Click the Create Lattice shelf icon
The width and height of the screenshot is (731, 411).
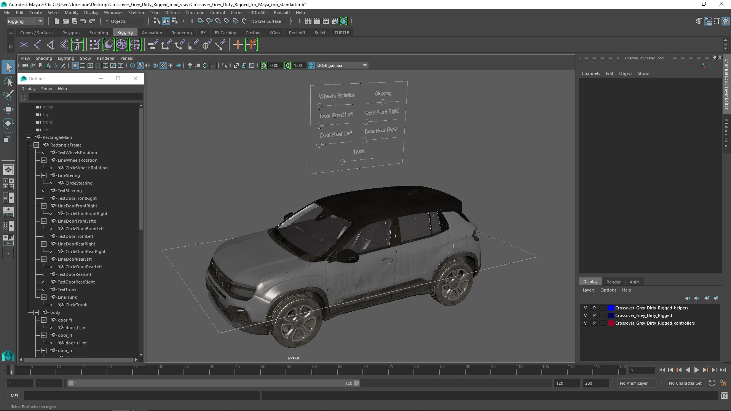pyautogui.click(x=122, y=45)
